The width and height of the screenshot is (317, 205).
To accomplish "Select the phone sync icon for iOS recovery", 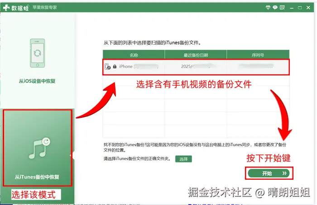I will coord(38,53).
